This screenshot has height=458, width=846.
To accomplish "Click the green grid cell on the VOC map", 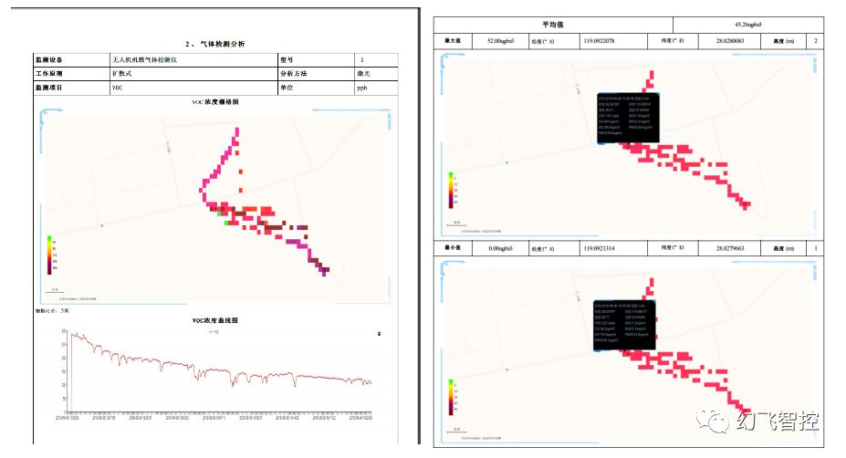I will (x=226, y=222).
